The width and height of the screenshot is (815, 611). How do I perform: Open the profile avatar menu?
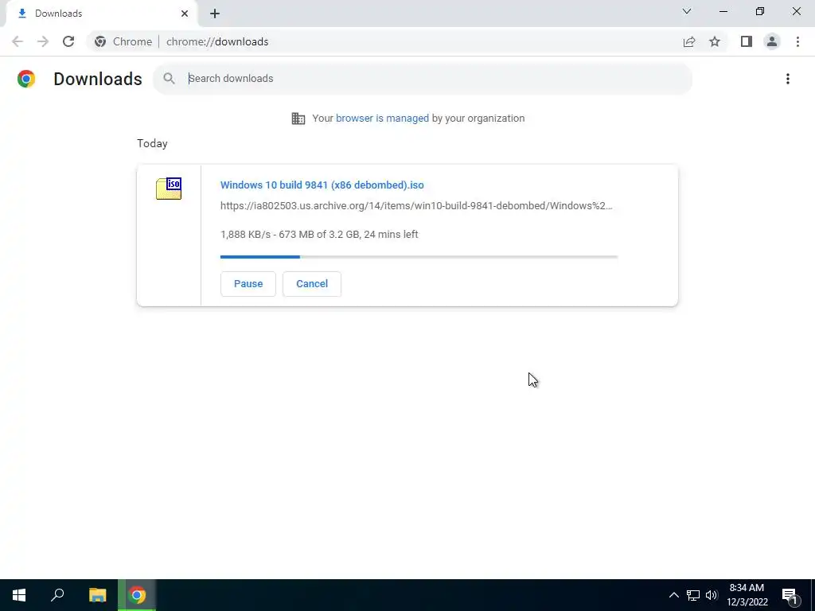coord(772,41)
